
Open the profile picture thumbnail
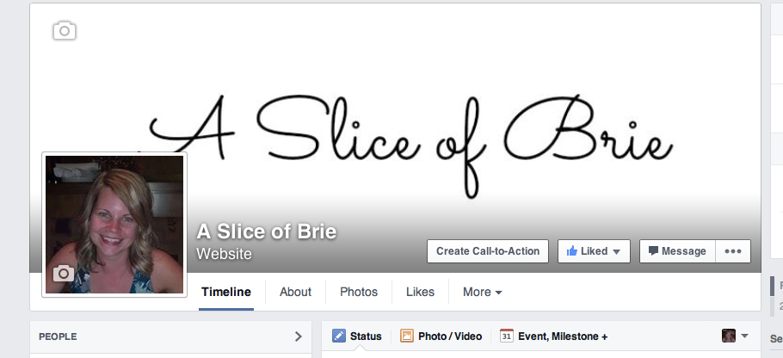click(114, 225)
